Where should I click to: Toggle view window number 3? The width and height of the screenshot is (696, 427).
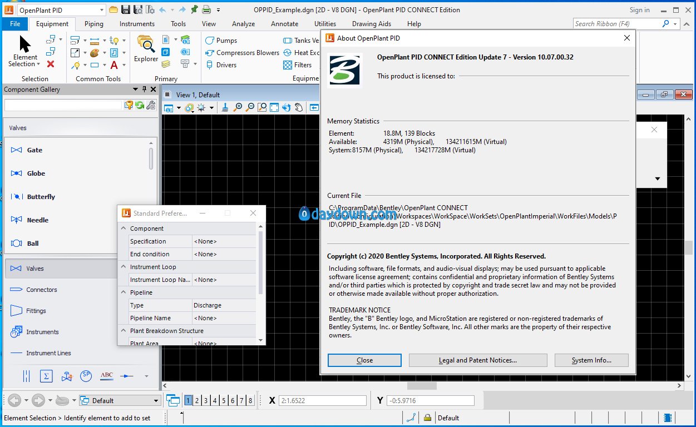pos(206,400)
